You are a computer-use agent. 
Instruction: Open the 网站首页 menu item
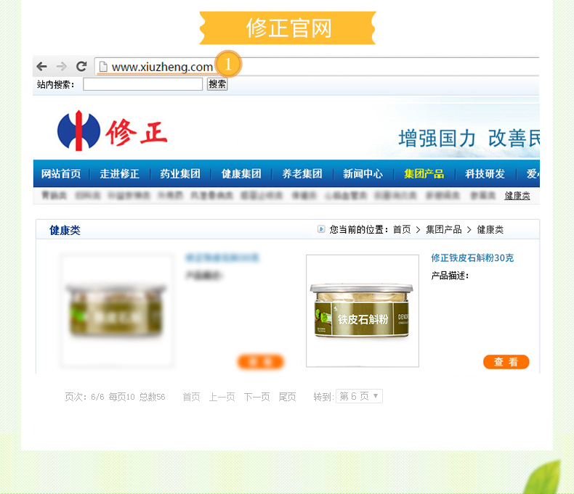(61, 174)
